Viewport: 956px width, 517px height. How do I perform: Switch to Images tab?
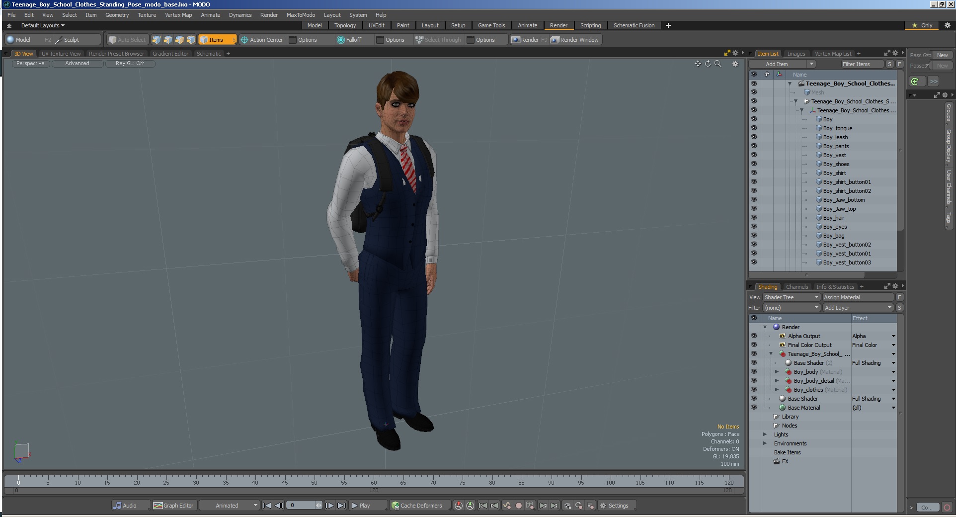(x=796, y=54)
